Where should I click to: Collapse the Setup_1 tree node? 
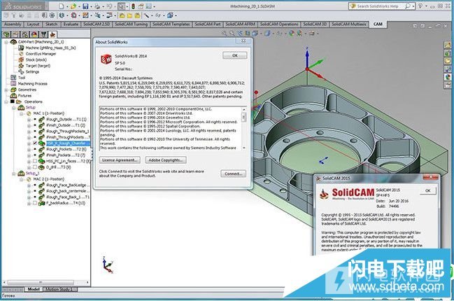click(13, 173)
